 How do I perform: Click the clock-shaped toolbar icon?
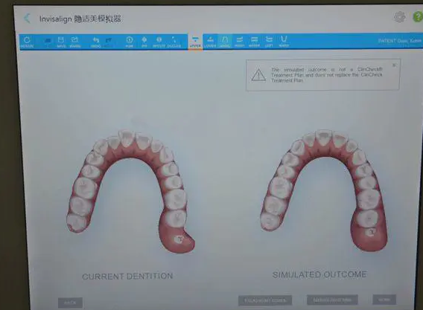[x=130, y=42]
